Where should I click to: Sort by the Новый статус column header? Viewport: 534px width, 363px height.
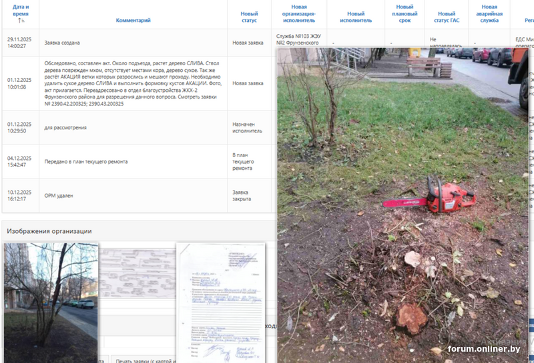(249, 17)
